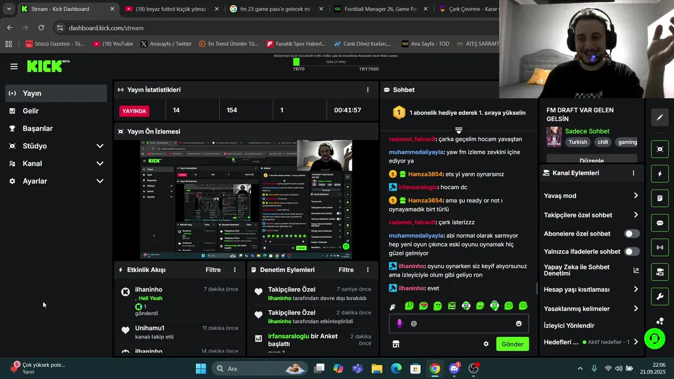Click the document icon in right sidebar

click(660, 198)
